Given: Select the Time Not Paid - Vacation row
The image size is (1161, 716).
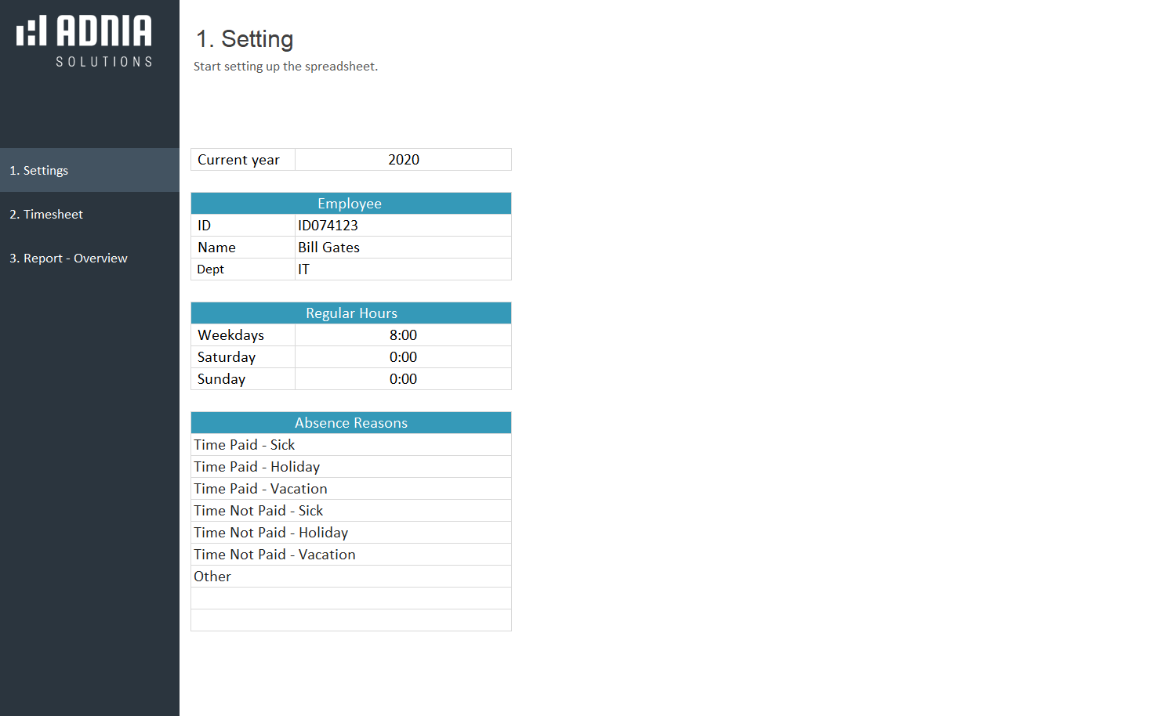Looking at the screenshot, I should coord(350,555).
